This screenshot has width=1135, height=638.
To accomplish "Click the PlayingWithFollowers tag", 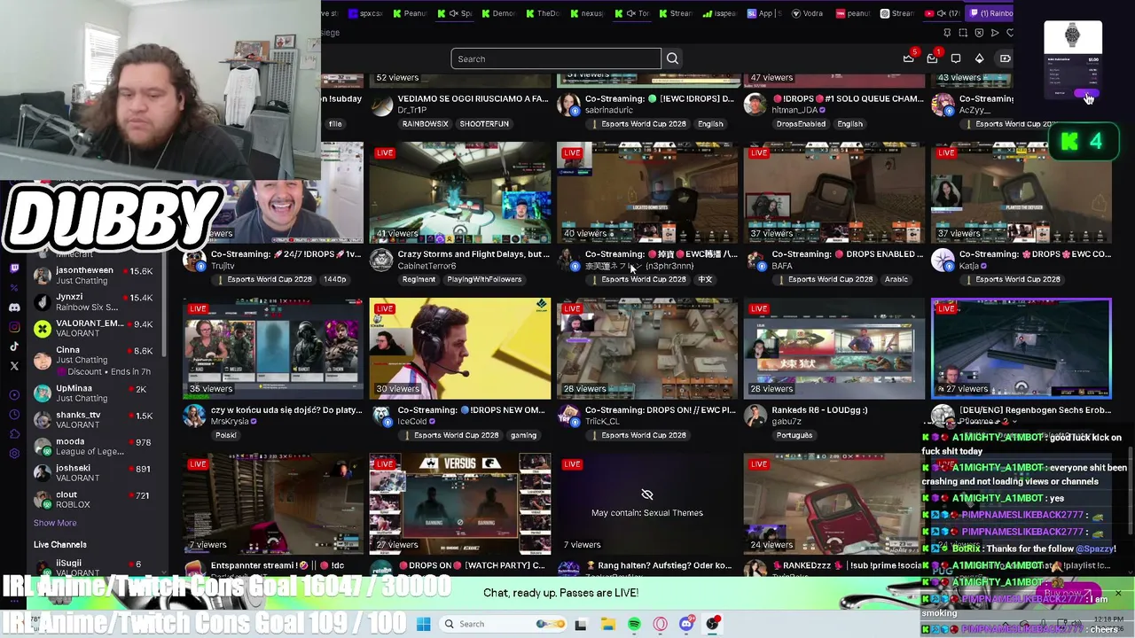I will (x=484, y=279).
